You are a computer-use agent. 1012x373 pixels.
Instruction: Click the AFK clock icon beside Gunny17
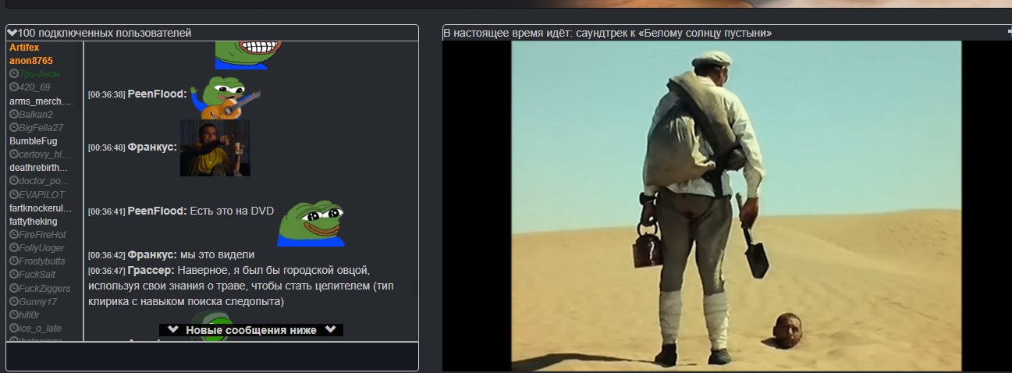(x=14, y=302)
